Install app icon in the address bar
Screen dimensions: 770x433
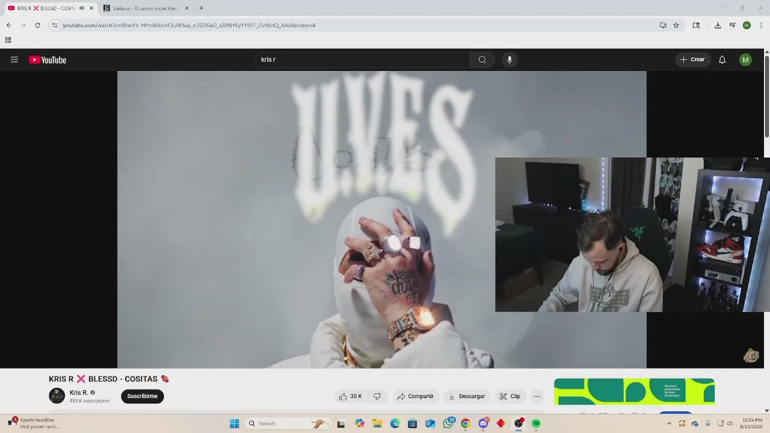pos(663,25)
